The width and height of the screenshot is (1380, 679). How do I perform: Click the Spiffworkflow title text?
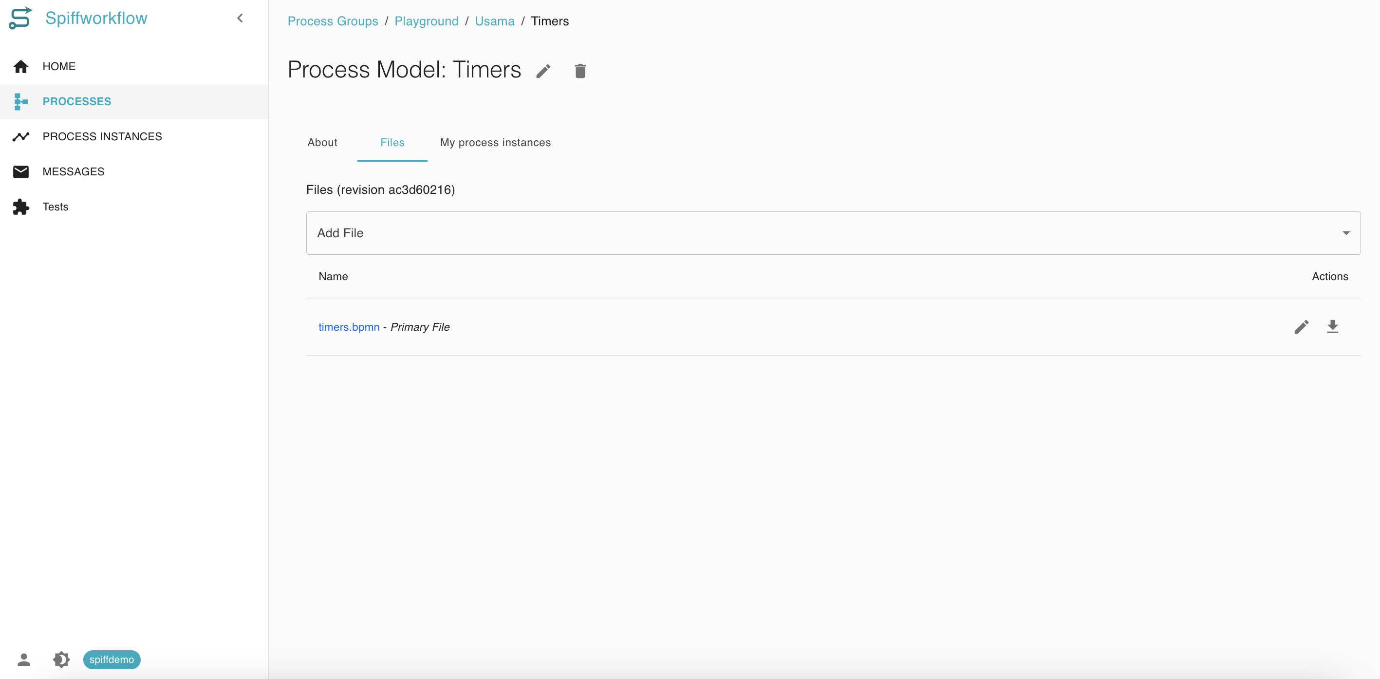[x=96, y=18]
